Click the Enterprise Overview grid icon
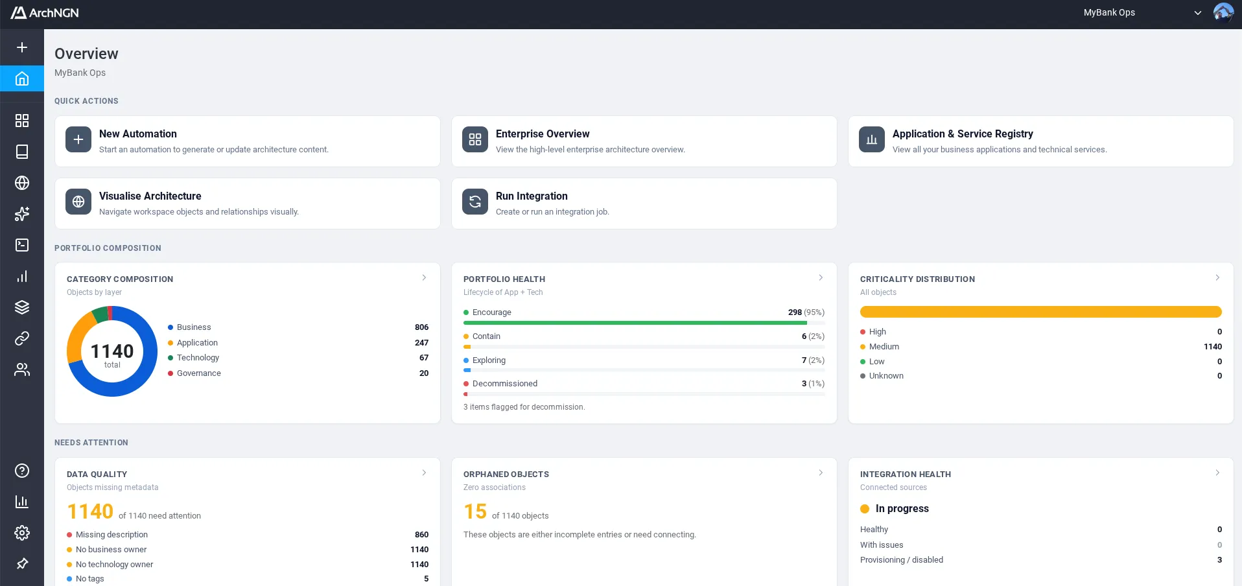Viewport: 1242px width, 586px height. click(x=475, y=139)
